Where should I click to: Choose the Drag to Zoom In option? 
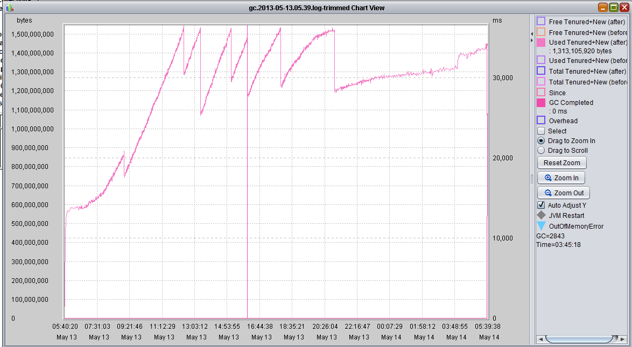click(x=541, y=141)
